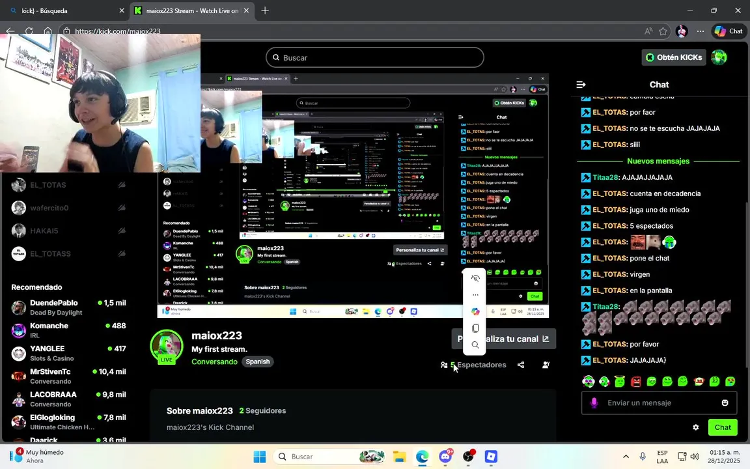Image resolution: width=750 pixels, height=469 pixels.
Task: Open volume control in system tray
Action: 695,457
